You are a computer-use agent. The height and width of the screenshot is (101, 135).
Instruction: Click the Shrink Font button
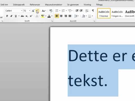tap(37, 11)
